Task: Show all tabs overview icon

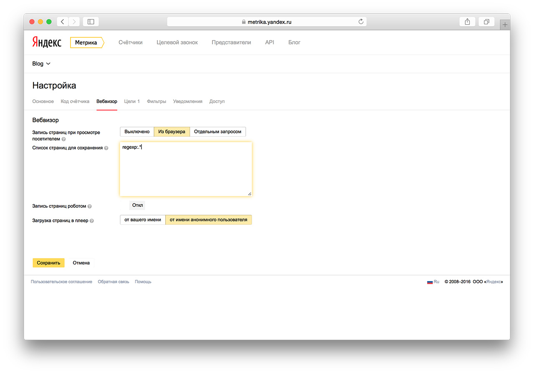Action: click(x=486, y=22)
